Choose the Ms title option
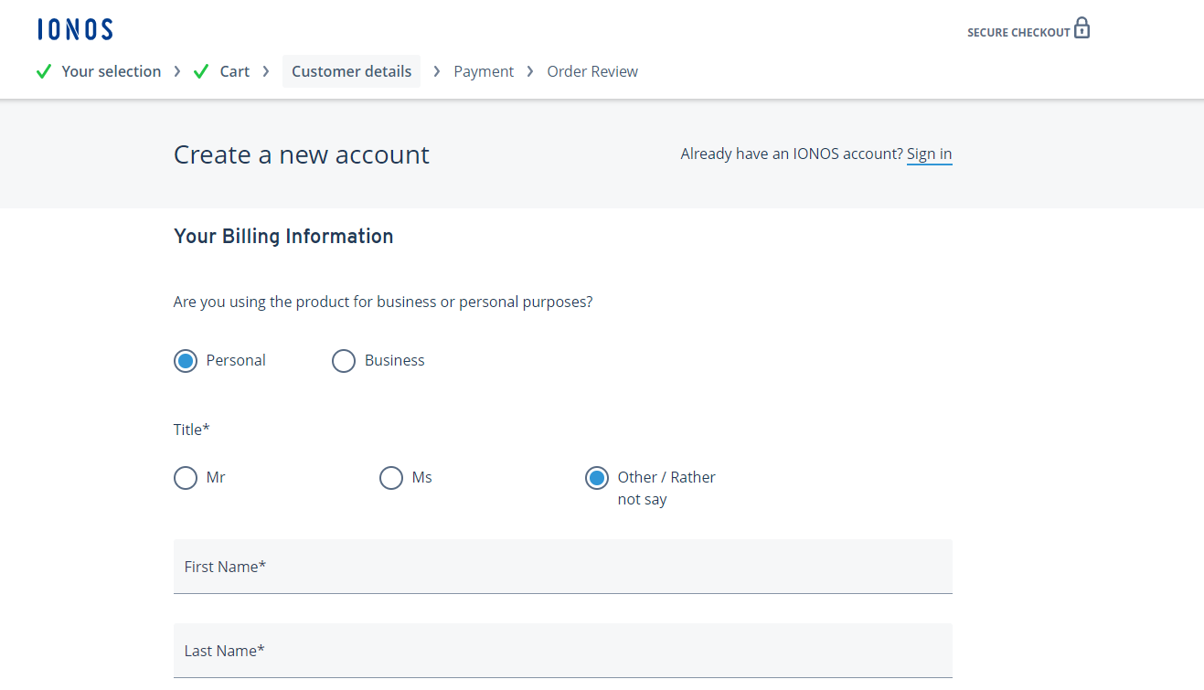This screenshot has width=1204, height=690. [x=391, y=478]
